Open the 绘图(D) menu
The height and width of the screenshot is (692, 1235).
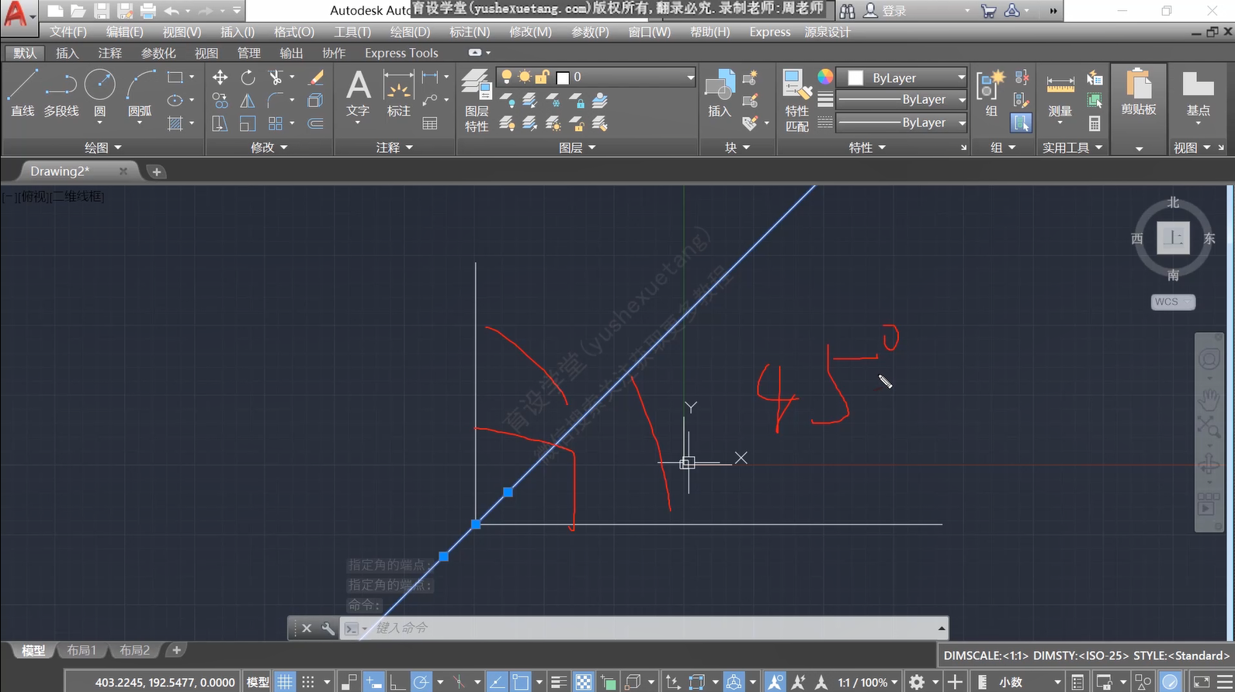pos(410,32)
